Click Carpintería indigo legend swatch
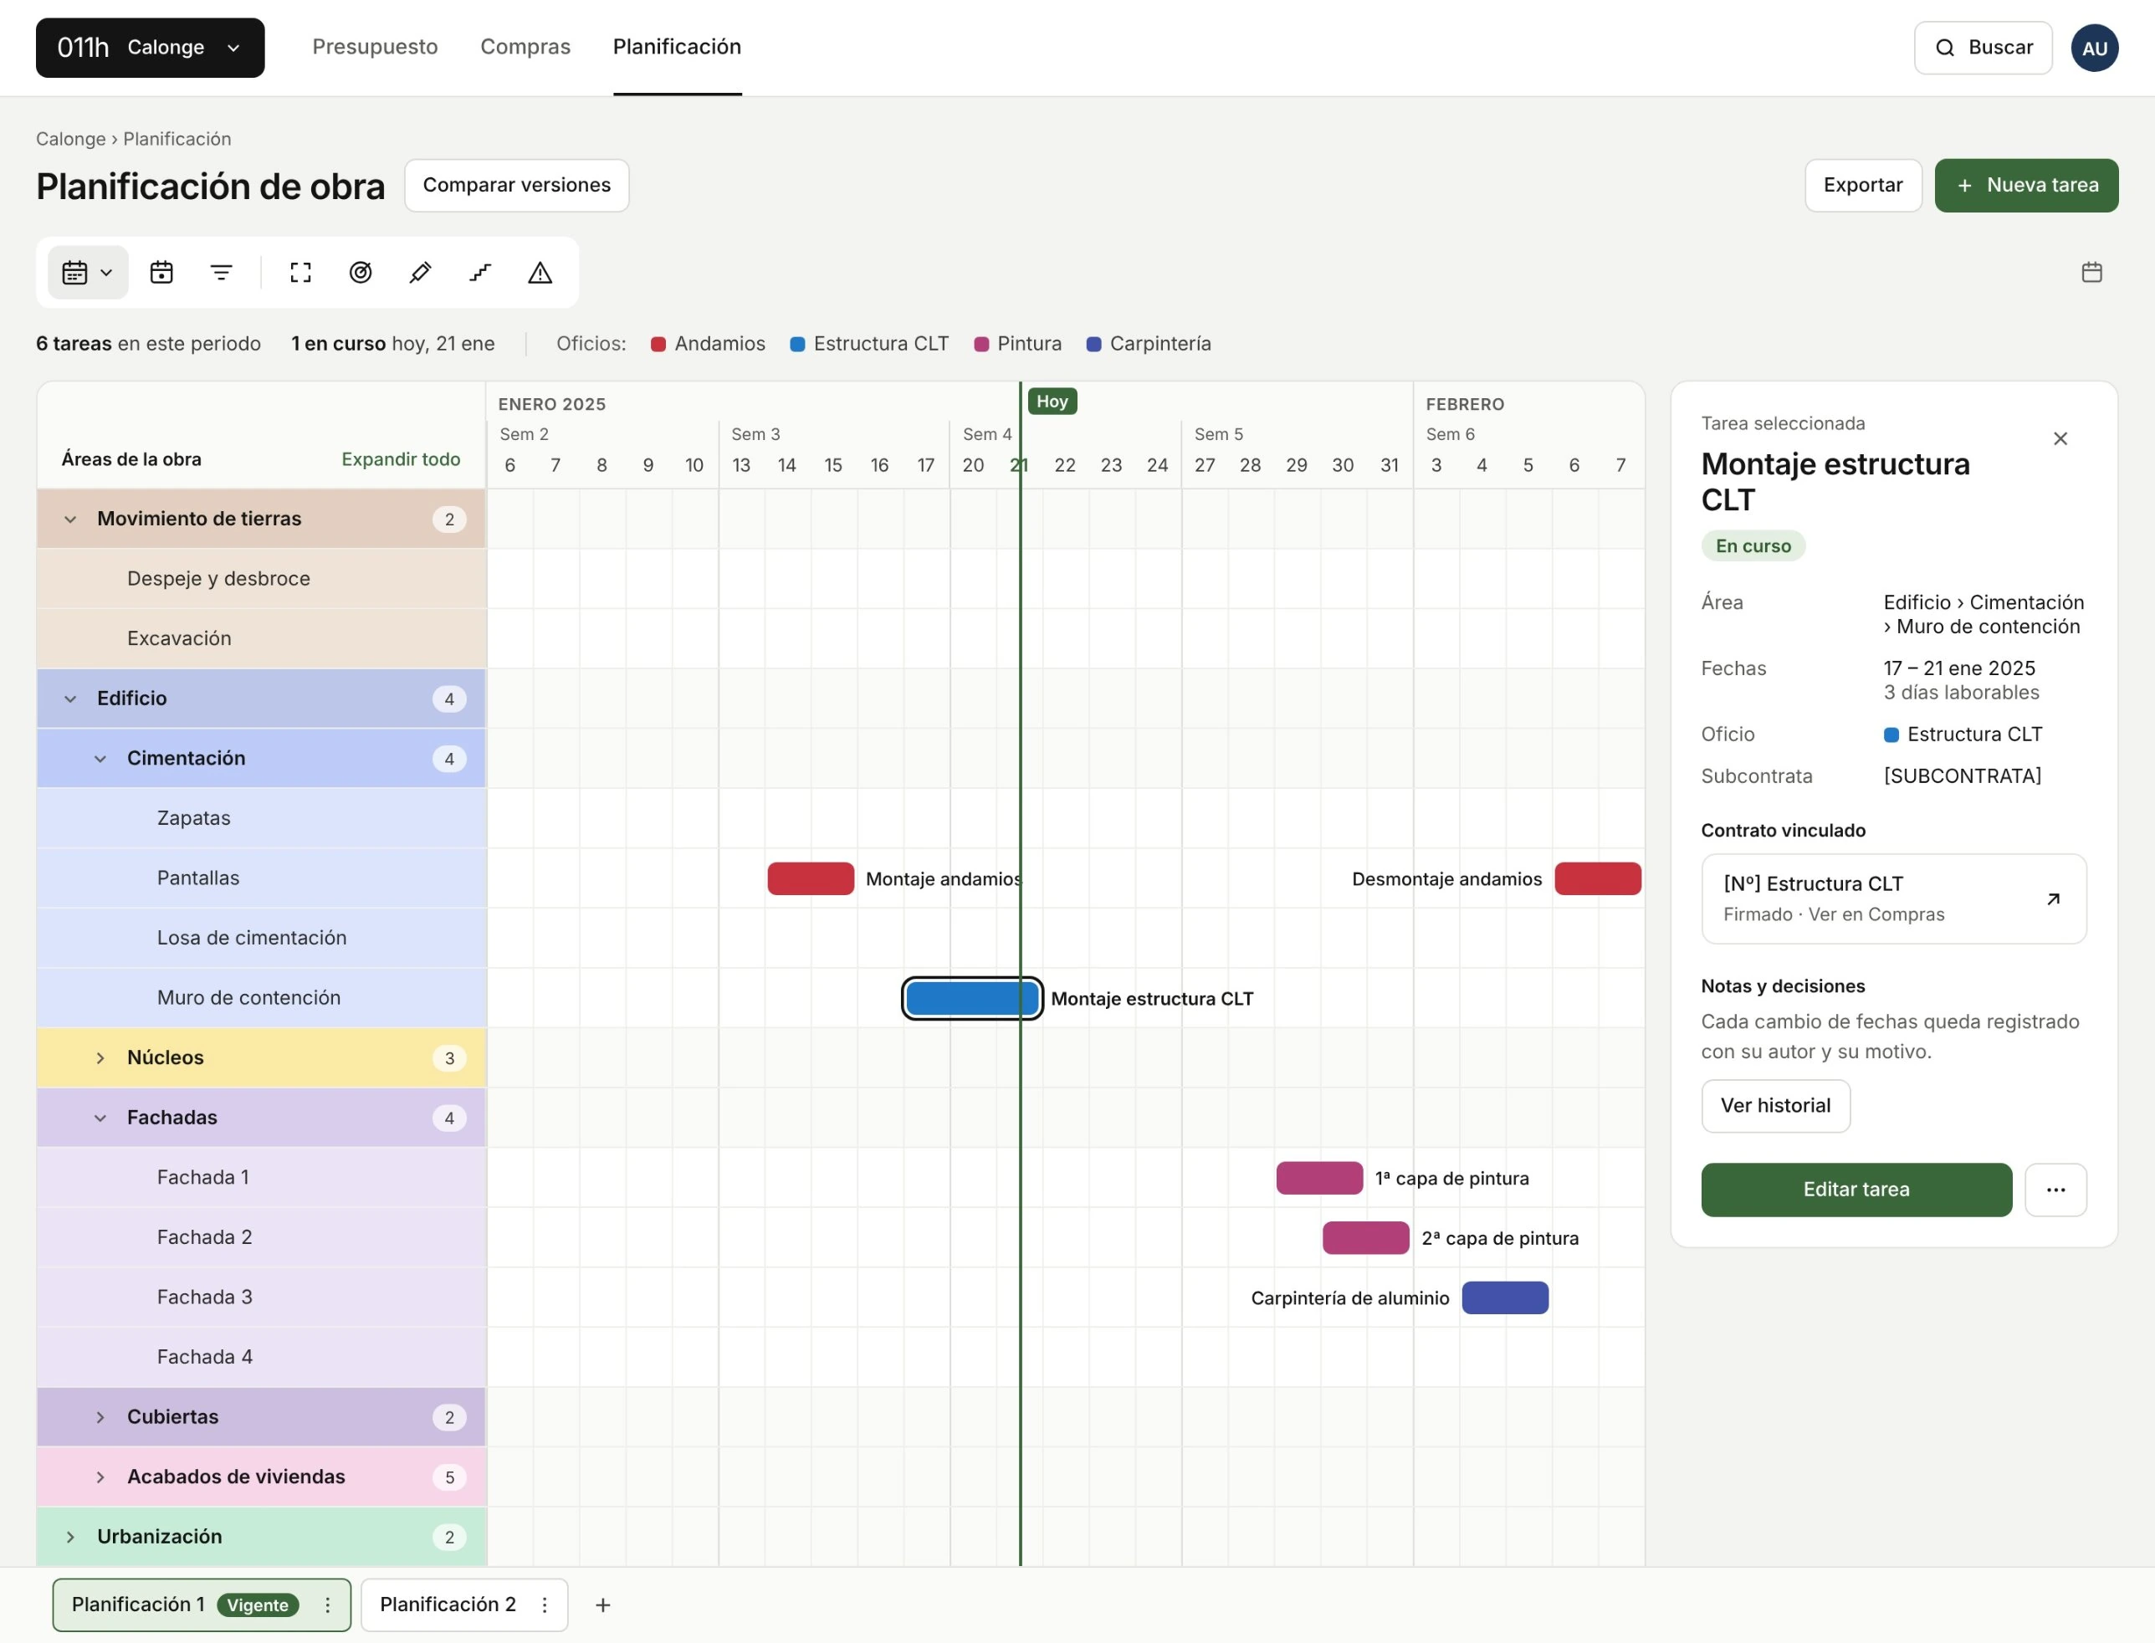This screenshot has height=1643, width=2155. coord(1094,345)
